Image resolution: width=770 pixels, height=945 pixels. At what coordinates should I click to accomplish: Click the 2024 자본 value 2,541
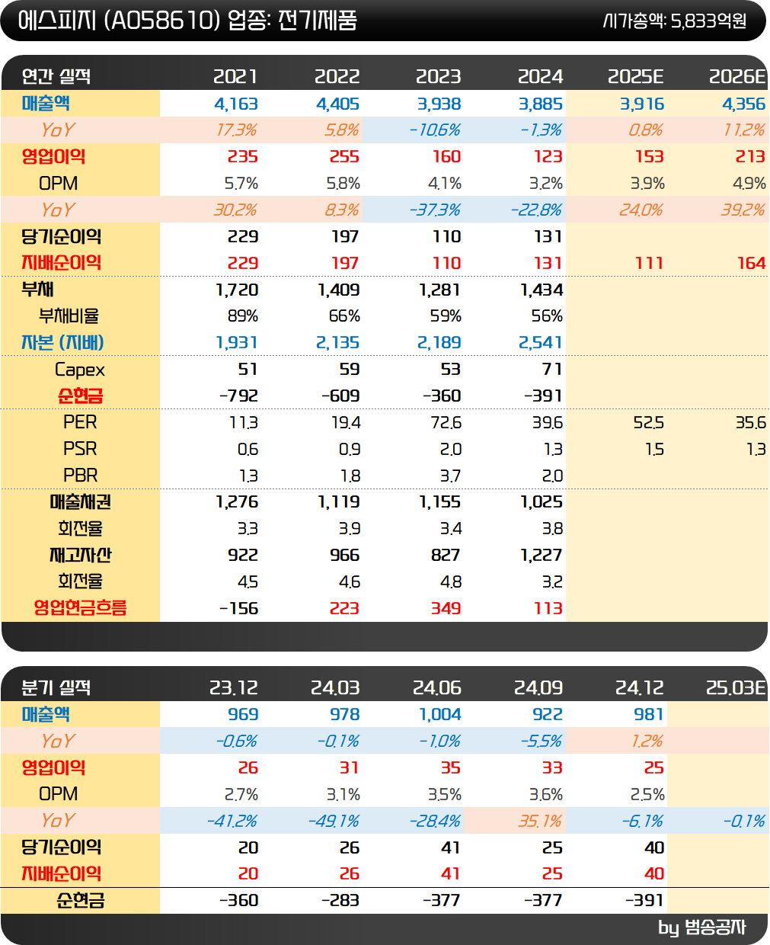coord(541,342)
